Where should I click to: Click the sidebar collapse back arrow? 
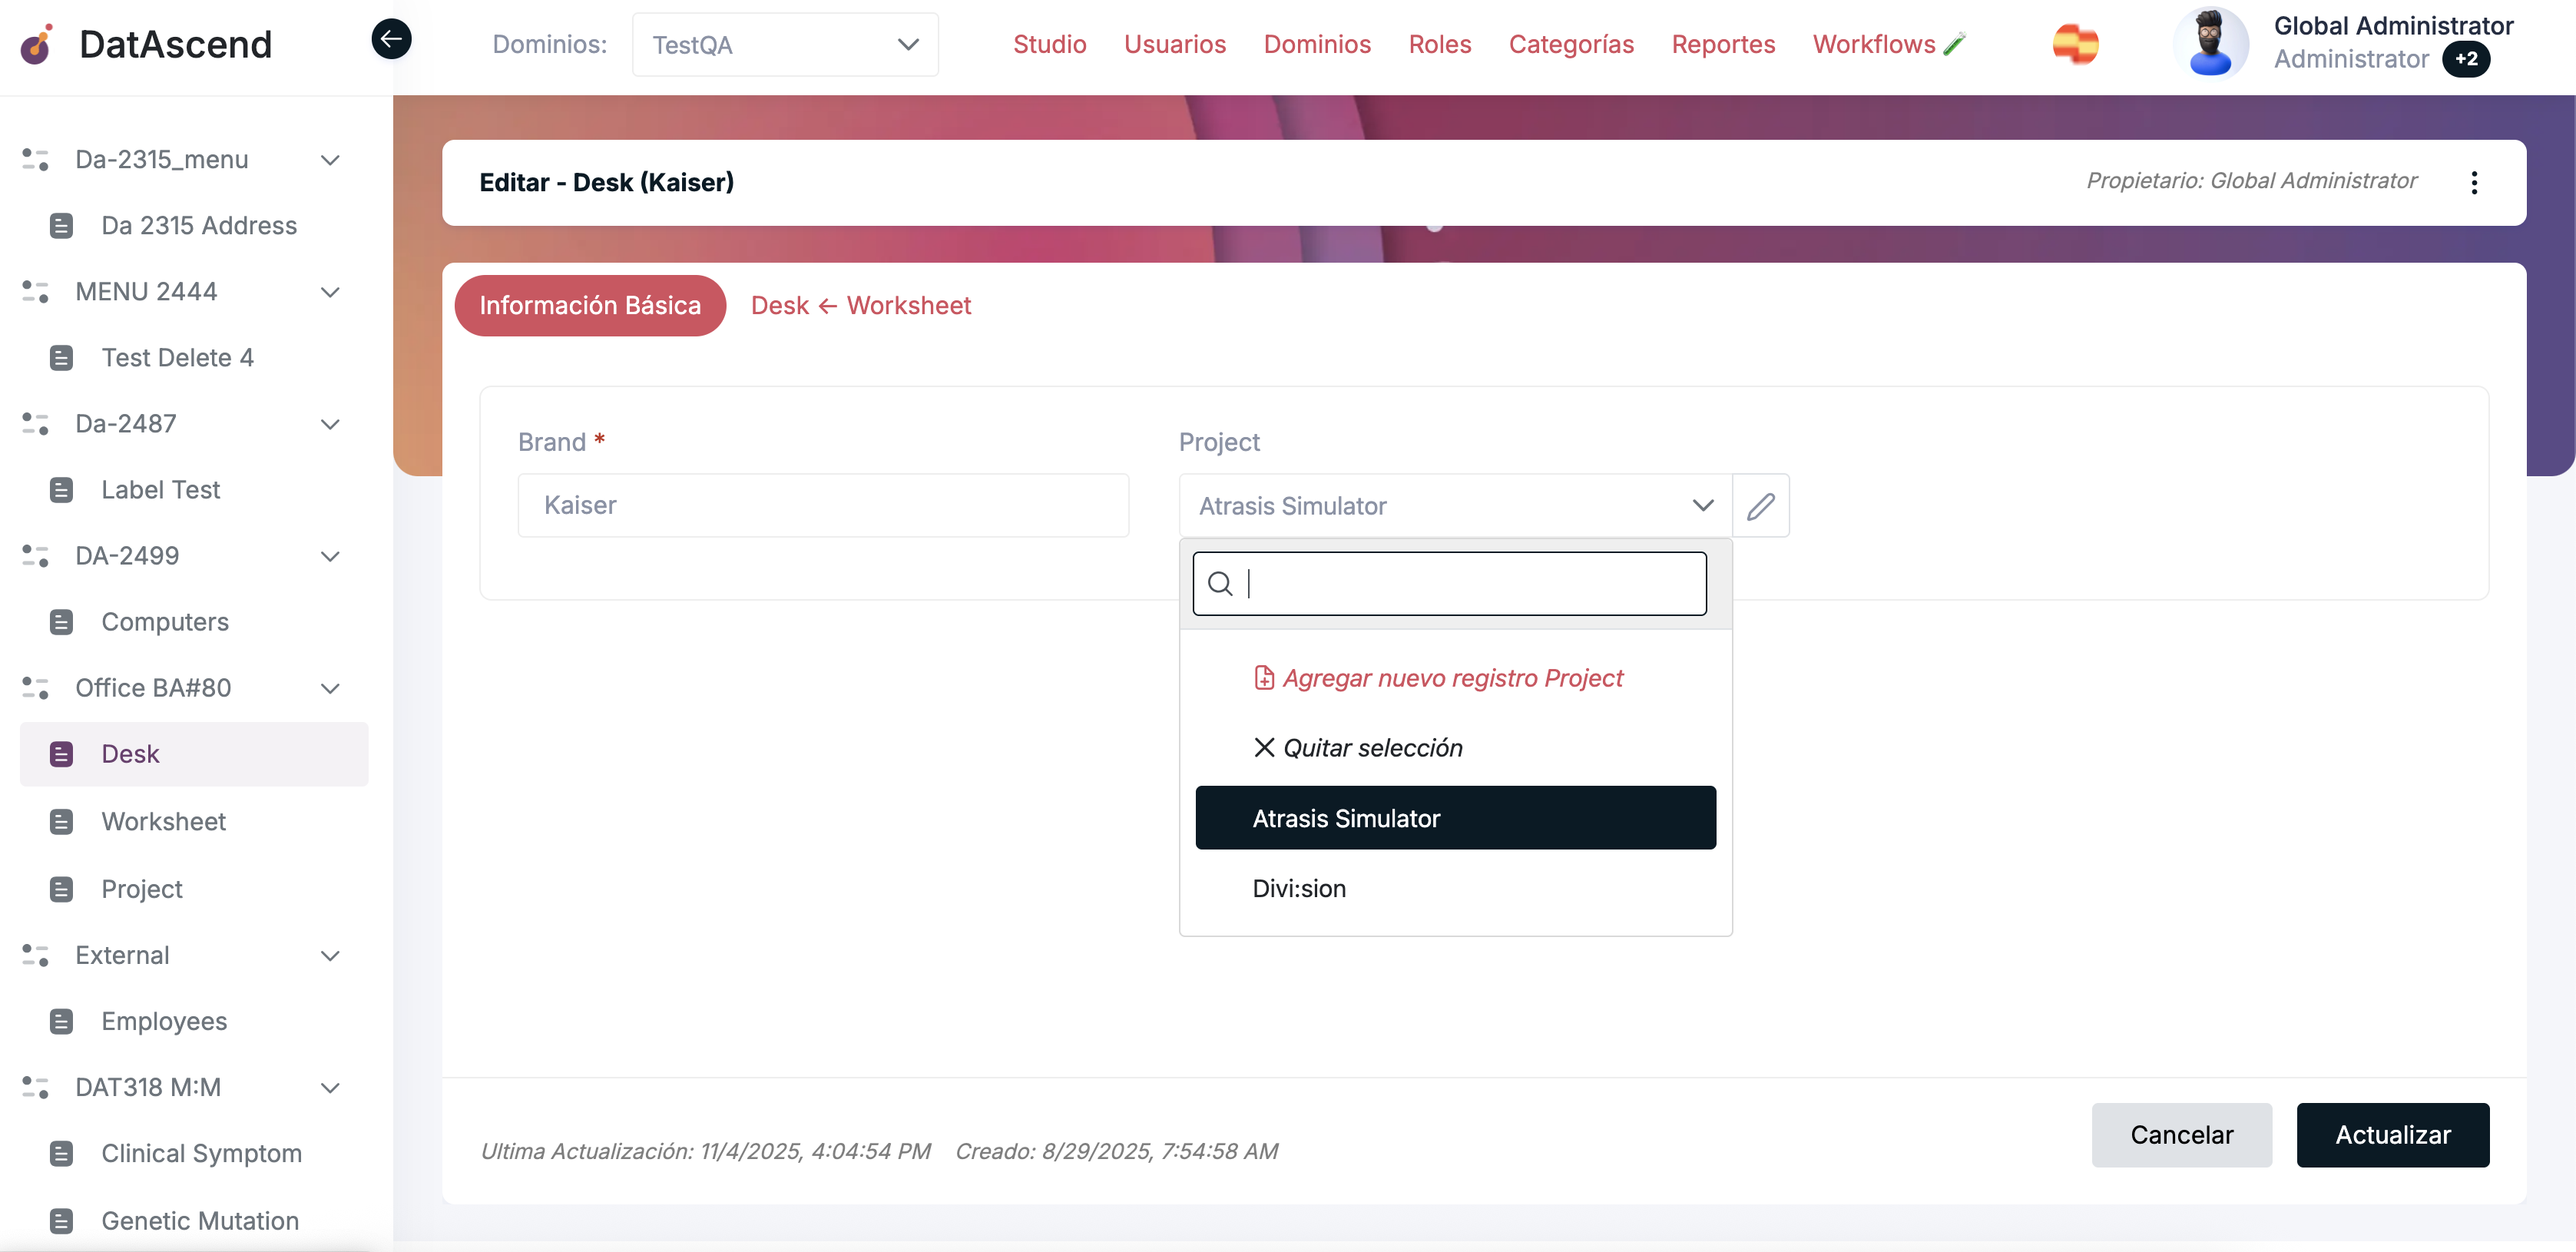click(391, 39)
